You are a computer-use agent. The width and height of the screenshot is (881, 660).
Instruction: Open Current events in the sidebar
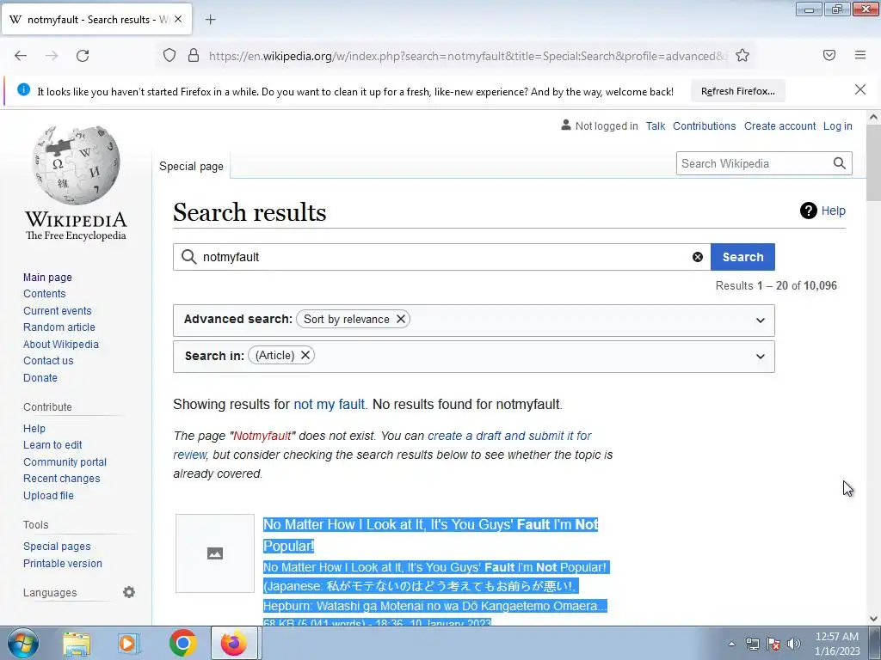click(x=58, y=310)
